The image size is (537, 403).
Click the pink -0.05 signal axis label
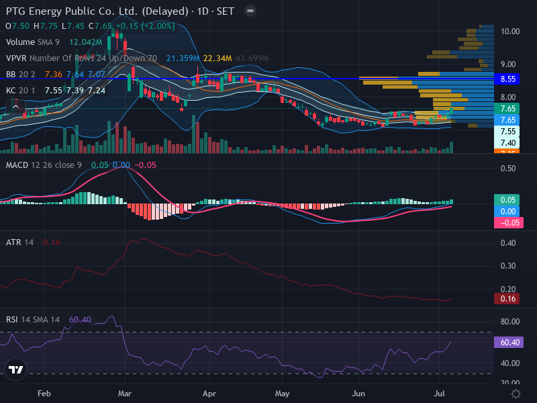(x=509, y=223)
